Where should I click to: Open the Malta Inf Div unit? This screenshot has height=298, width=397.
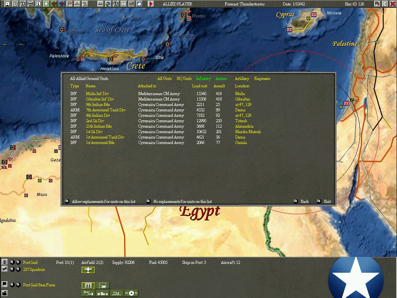click(97, 94)
